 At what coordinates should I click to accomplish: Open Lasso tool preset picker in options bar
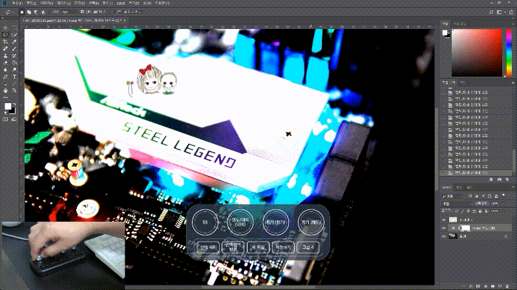click(10, 12)
